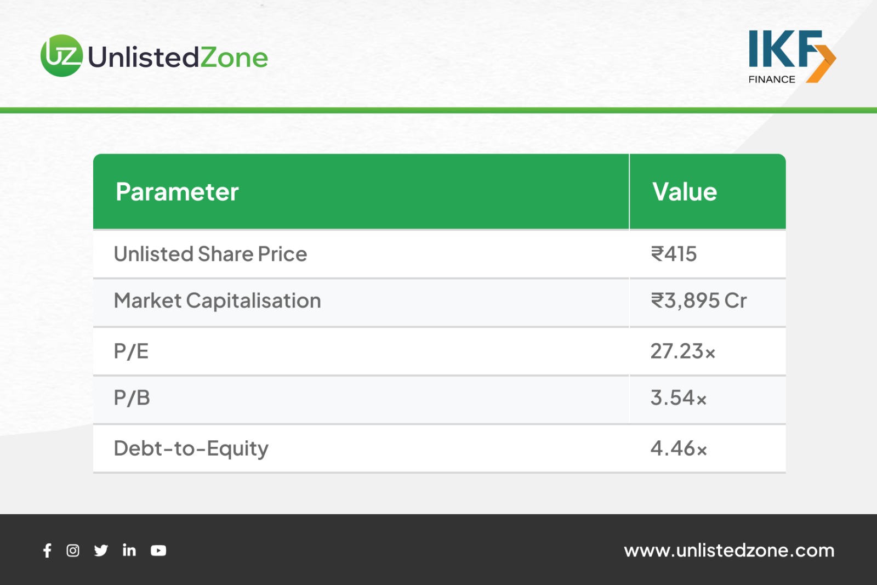
Task: Click the UnlistedZone UZ logo icon
Action: (61, 56)
